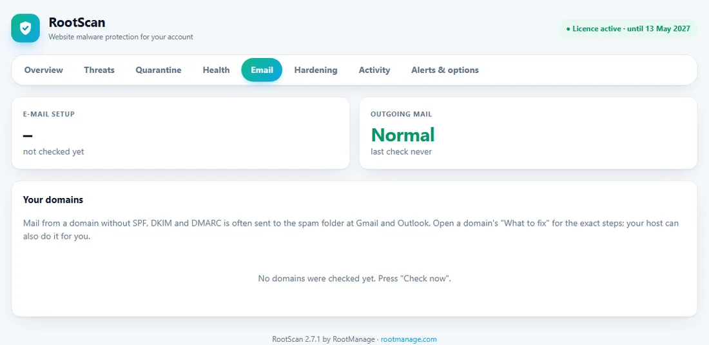The image size is (709, 345).
Task: View the Activity tab
Action: click(x=374, y=70)
